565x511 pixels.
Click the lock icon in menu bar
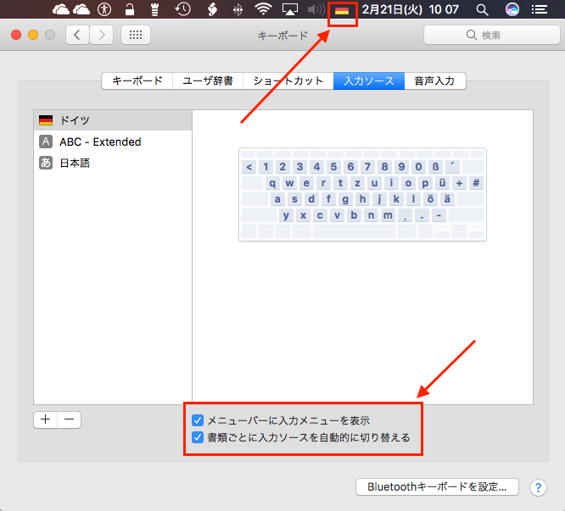pyautogui.click(x=129, y=9)
